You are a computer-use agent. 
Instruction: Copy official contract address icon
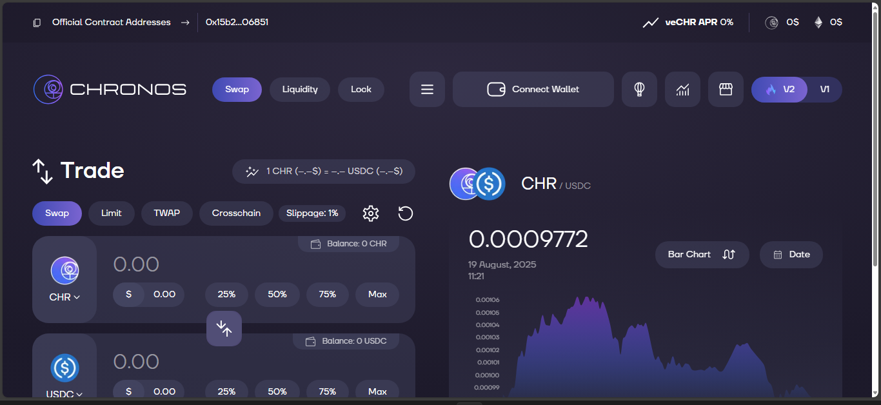[37, 23]
